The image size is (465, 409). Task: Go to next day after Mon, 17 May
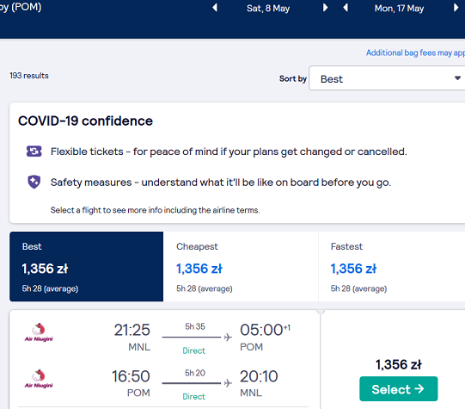click(x=456, y=8)
